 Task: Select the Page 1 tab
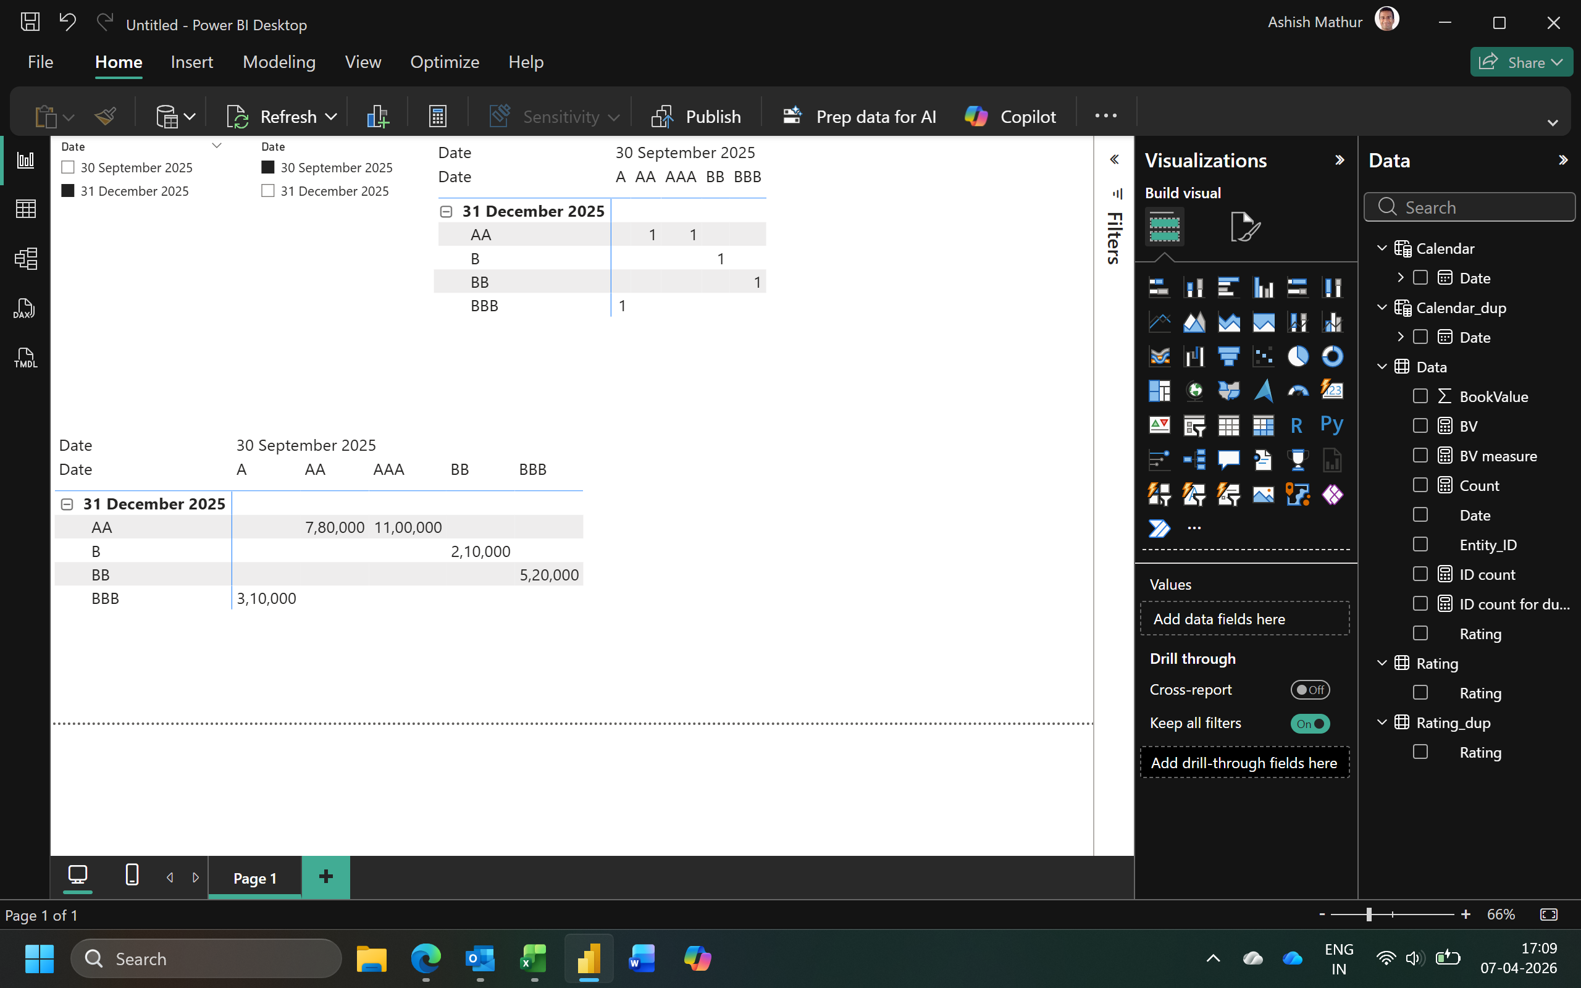(255, 877)
